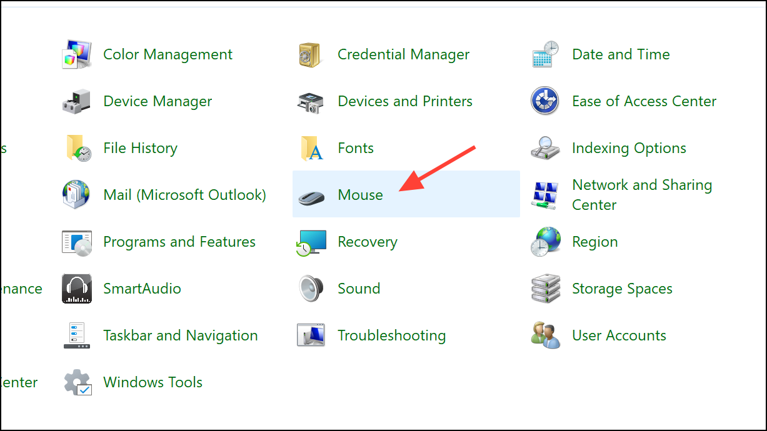Click the Troubleshooting link
This screenshot has height=431, width=767.
pos(391,336)
